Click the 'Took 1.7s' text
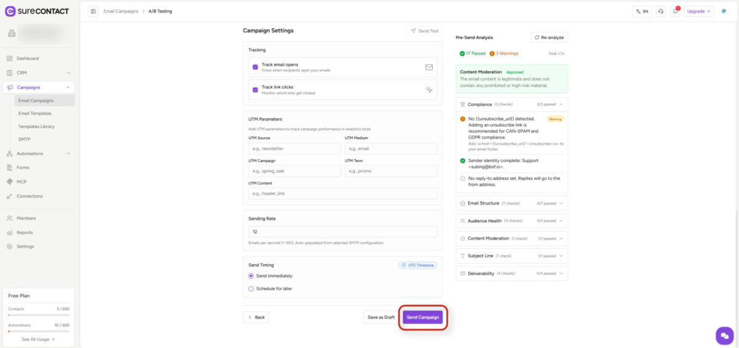739x348 pixels. (x=556, y=54)
